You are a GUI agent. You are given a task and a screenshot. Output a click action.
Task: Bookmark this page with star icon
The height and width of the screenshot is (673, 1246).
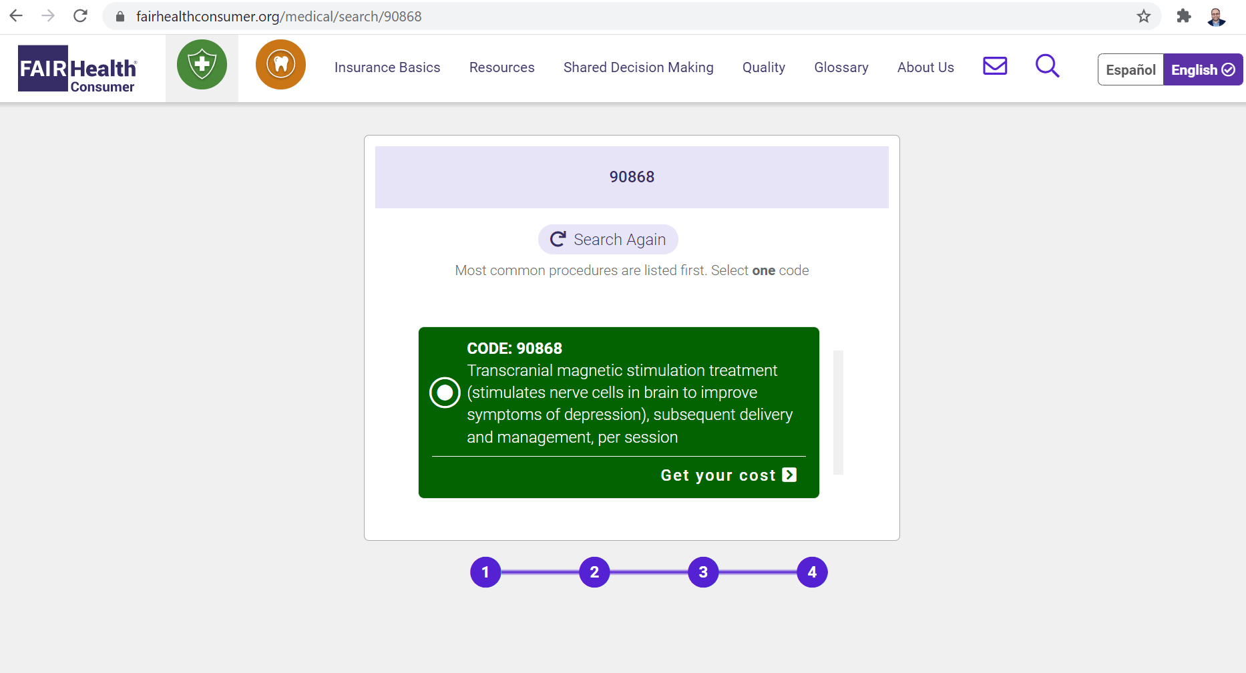point(1144,16)
